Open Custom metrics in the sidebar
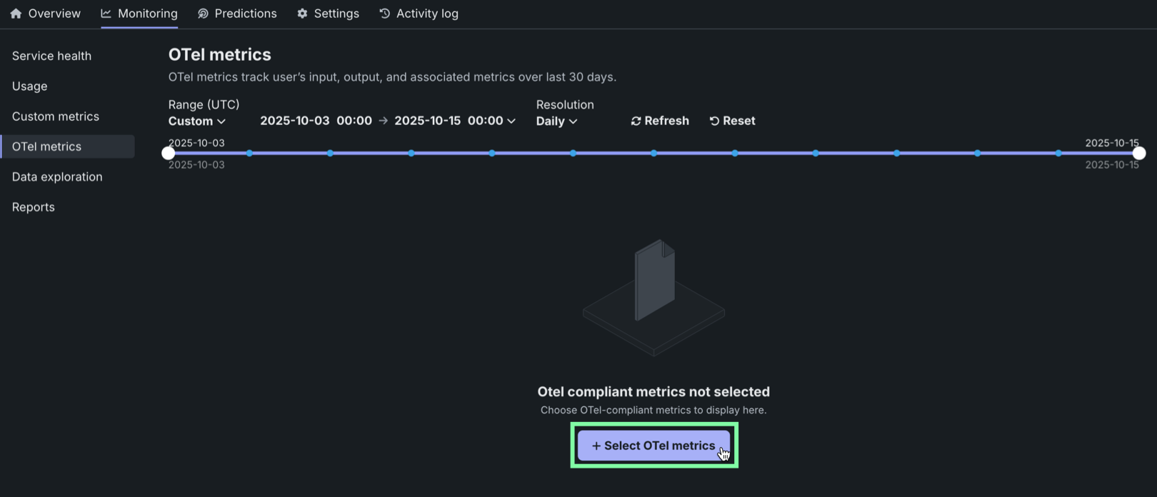This screenshot has height=497, width=1157. pyautogui.click(x=56, y=116)
